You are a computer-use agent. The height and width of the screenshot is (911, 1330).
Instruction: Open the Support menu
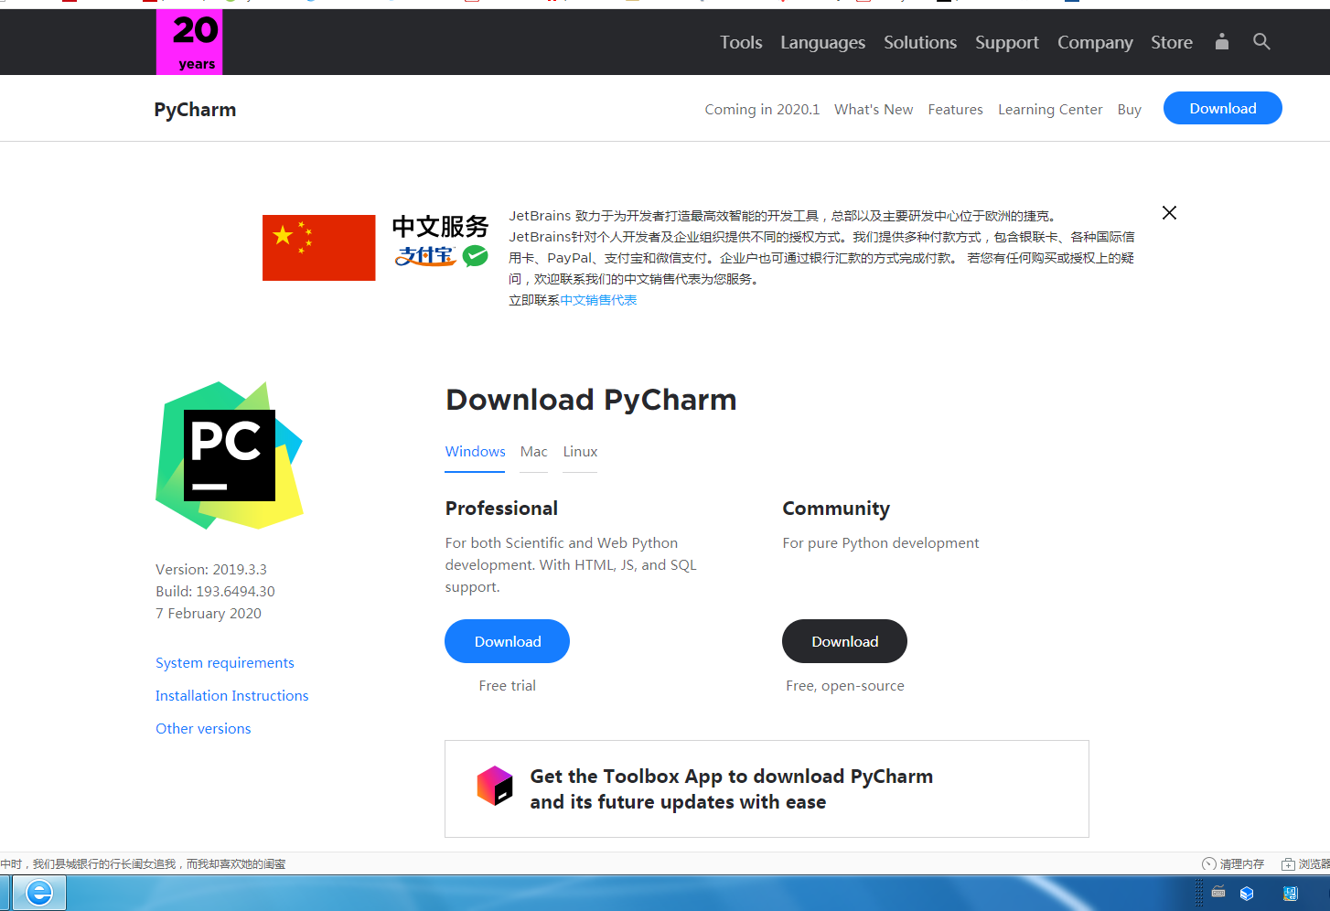point(1007,42)
